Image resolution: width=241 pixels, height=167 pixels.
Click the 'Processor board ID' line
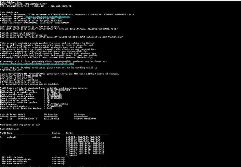21,76
